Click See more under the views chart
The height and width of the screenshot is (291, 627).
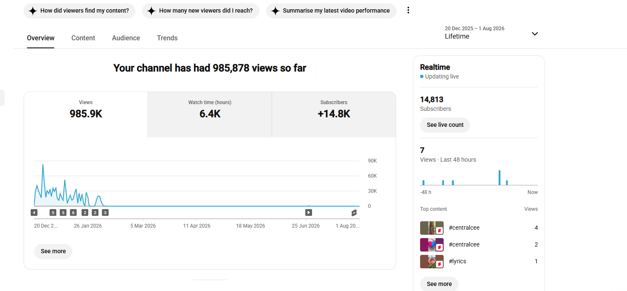53,251
